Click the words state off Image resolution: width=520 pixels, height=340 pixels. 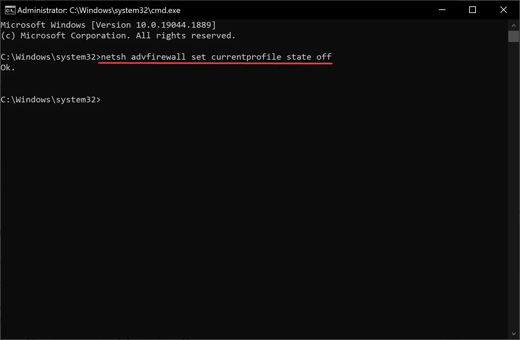[x=309, y=57]
